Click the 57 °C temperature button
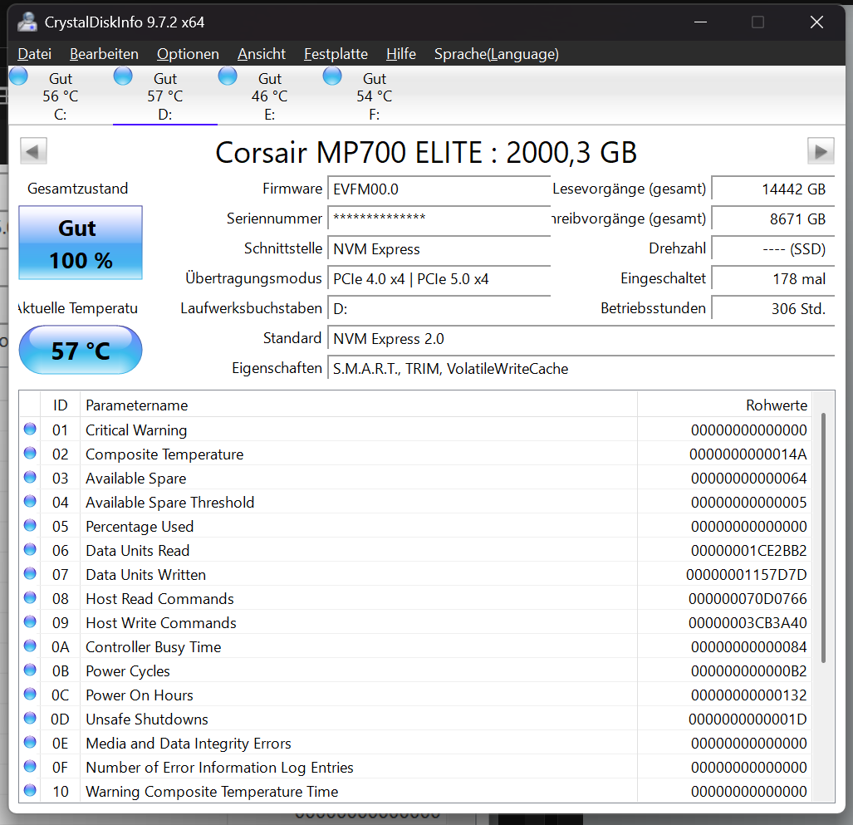 point(81,350)
